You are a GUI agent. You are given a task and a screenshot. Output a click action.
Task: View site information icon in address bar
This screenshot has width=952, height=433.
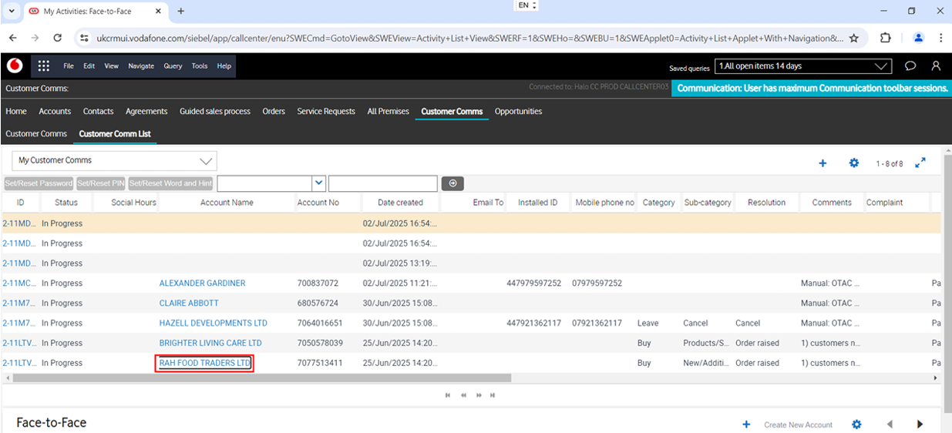pyautogui.click(x=84, y=38)
